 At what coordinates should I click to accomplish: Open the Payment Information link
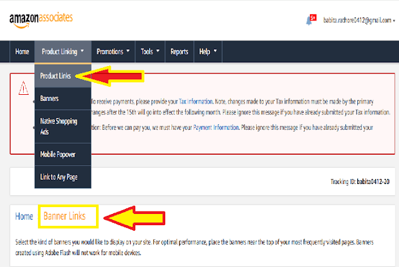(x=216, y=127)
